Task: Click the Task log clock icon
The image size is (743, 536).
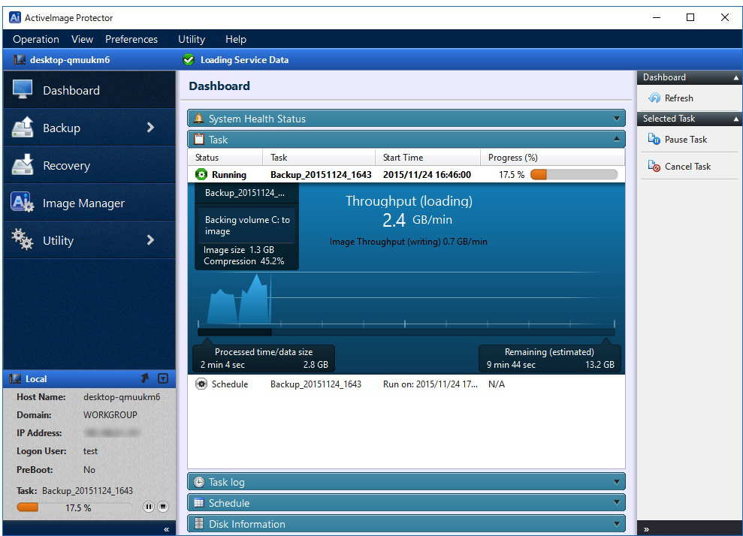Action: pos(199,482)
